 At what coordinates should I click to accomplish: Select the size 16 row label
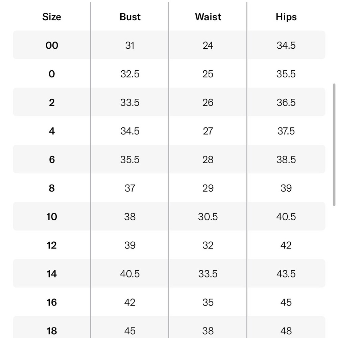click(52, 303)
